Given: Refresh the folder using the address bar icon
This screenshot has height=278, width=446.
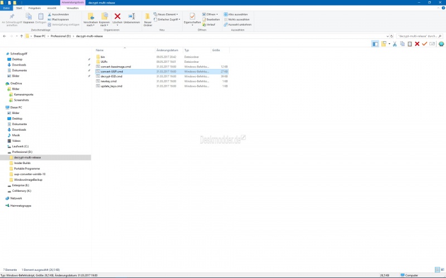Looking at the screenshot, I should click(x=392, y=36).
